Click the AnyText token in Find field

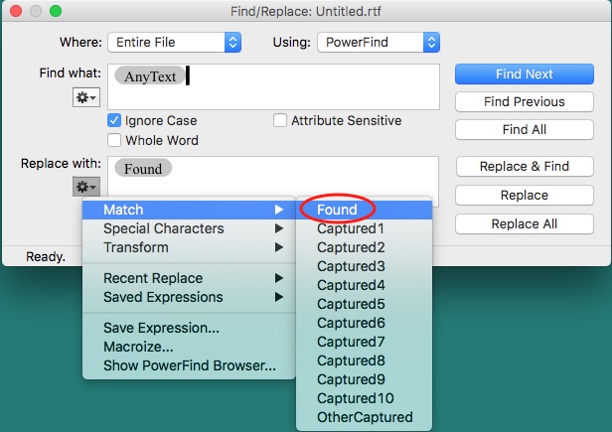149,76
